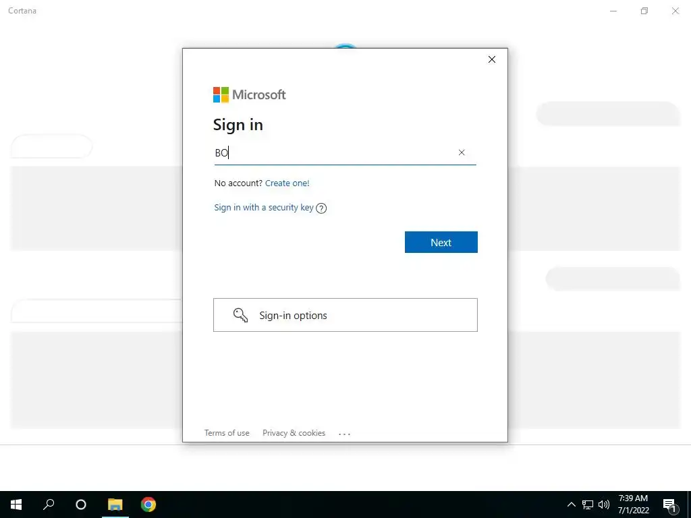The height and width of the screenshot is (518, 691).
Task: Clear the sign-in email field
Action: (462, 152)
